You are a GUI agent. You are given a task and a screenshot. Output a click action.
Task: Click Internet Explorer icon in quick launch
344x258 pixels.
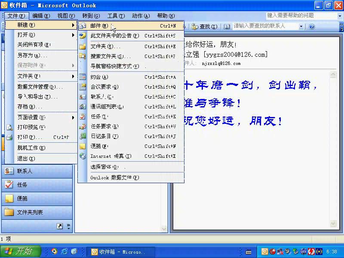[x=64, y=252]
